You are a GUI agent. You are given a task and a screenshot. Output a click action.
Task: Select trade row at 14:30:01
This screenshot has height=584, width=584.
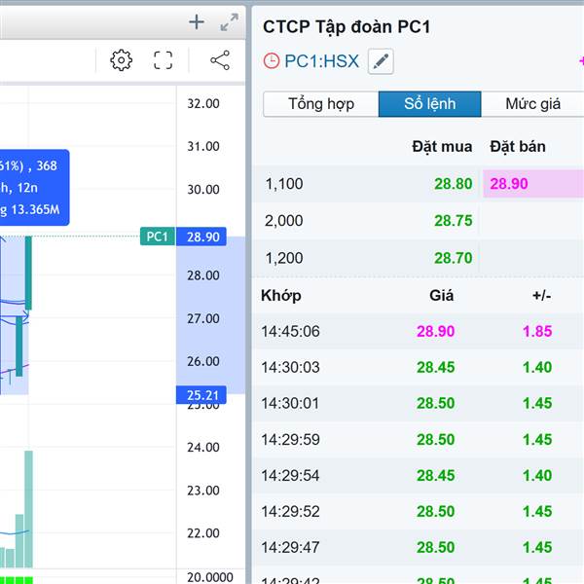click(418, 403)
